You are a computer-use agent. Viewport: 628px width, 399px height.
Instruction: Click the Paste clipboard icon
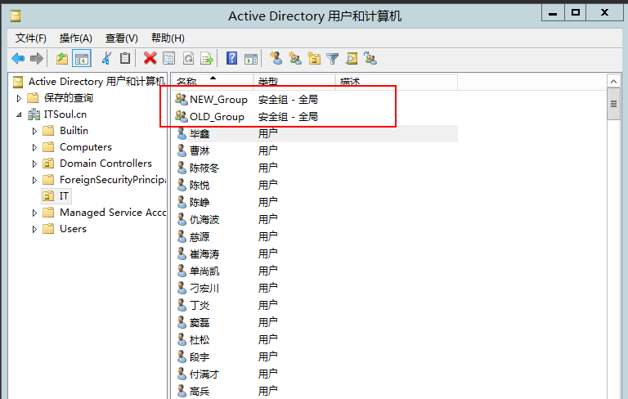125,59
